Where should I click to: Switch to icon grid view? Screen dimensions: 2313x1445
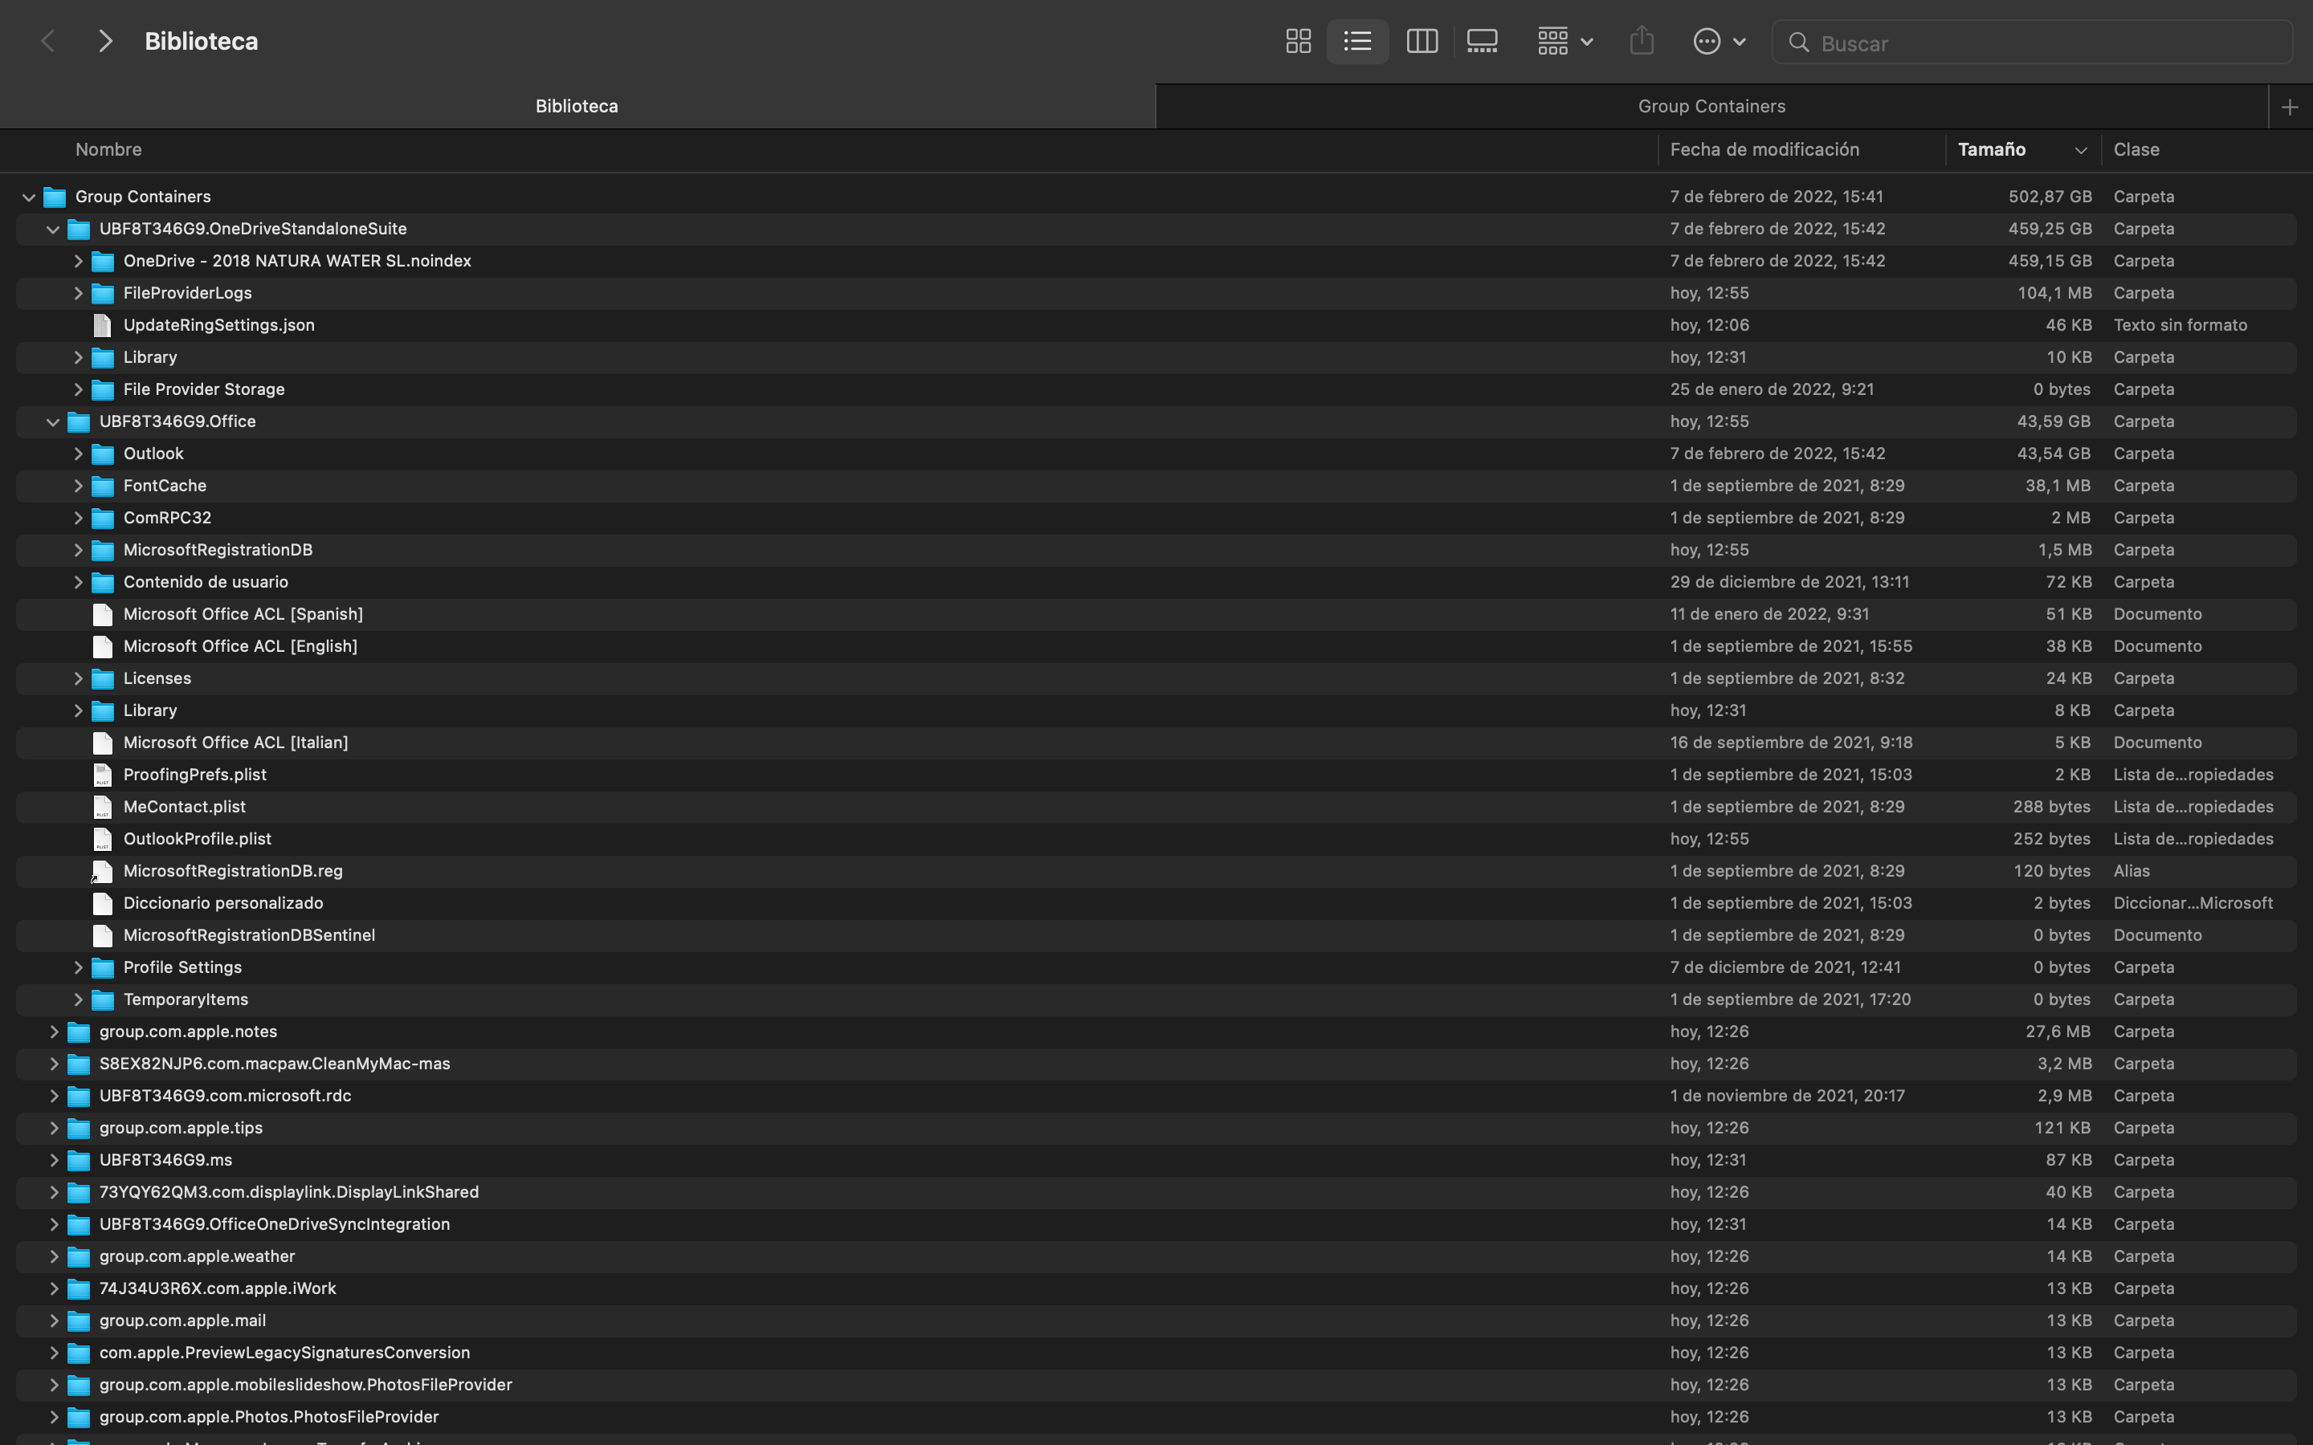point(1298,41)
